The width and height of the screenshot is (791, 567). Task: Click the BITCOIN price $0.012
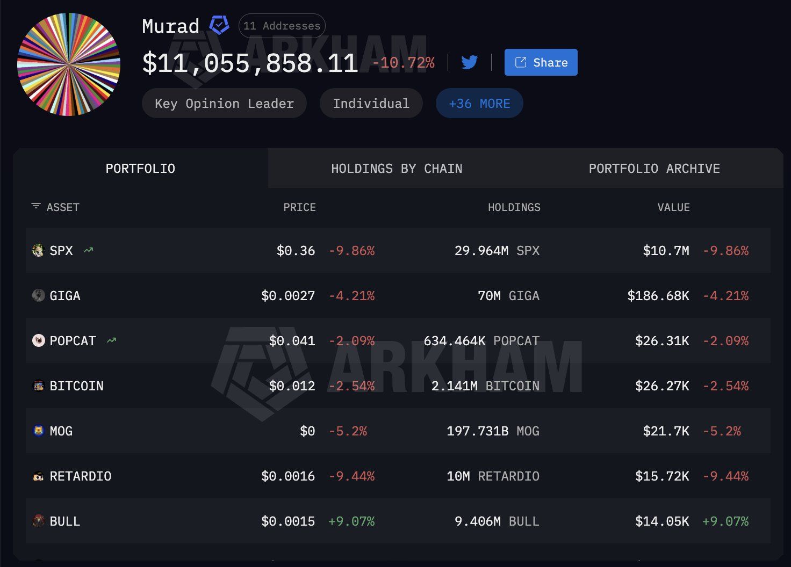point(292,386)
